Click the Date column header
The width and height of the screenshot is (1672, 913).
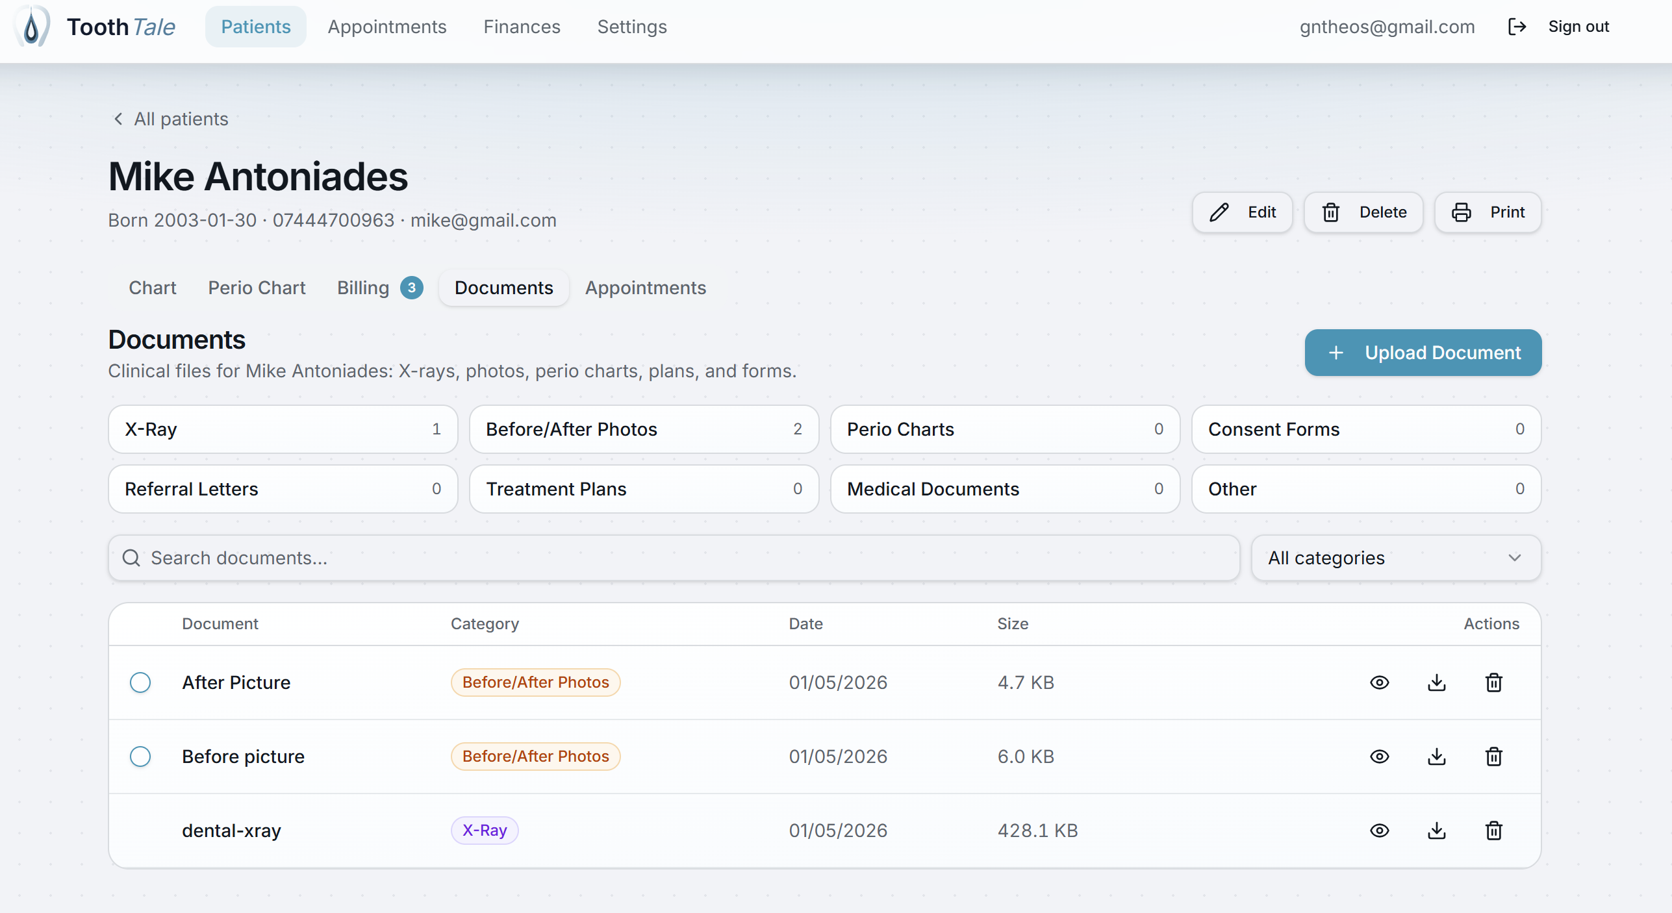(x=805, y=624)
